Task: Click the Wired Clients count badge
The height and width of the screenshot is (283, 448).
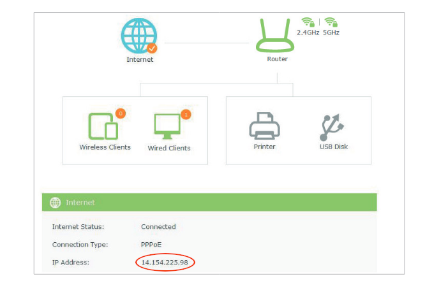Action: (186, 115)
